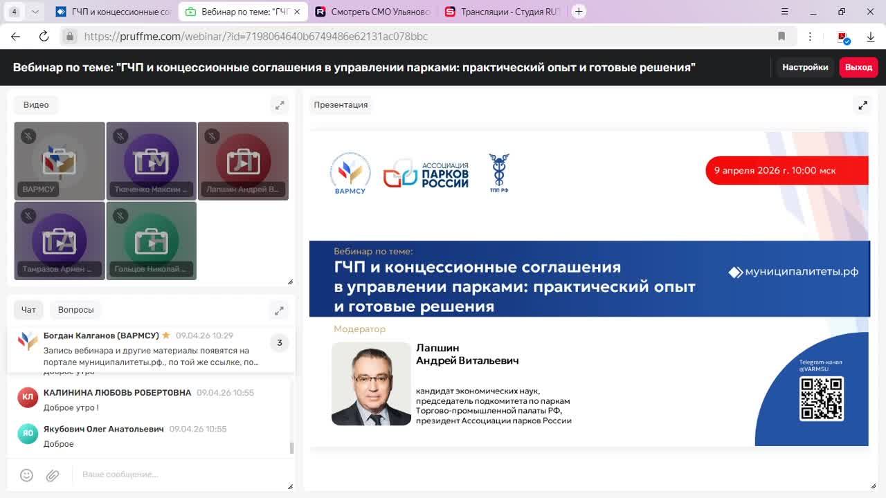Switch to the ГЧП и концессионные browser tab
886x498 pixels.
coord(114,12)
